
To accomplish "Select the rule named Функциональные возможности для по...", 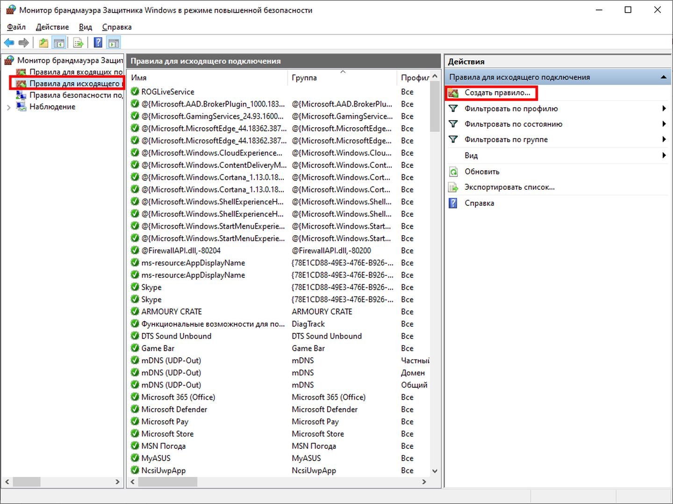I will pyautogui.click(x=213, y=324).
